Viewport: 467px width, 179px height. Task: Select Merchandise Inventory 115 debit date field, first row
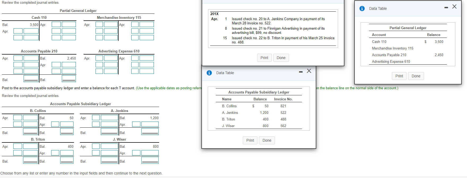point(99,24)
